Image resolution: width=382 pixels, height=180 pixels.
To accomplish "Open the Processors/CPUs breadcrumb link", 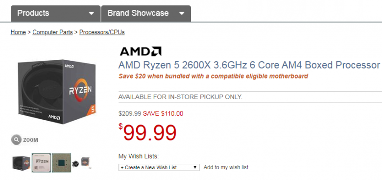I will (102, 32).
